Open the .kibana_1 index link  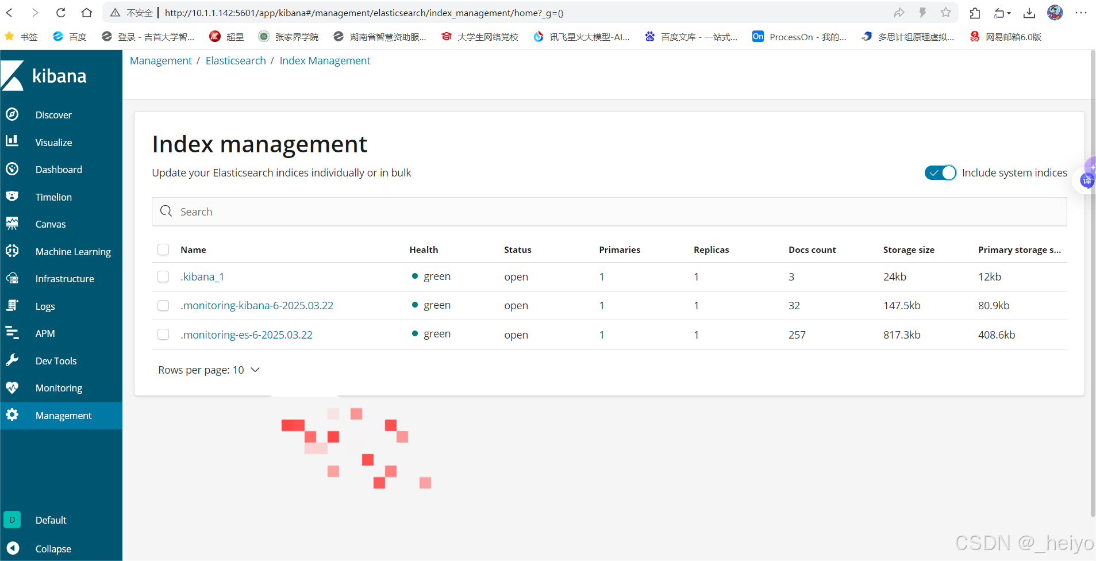point(202,276)
